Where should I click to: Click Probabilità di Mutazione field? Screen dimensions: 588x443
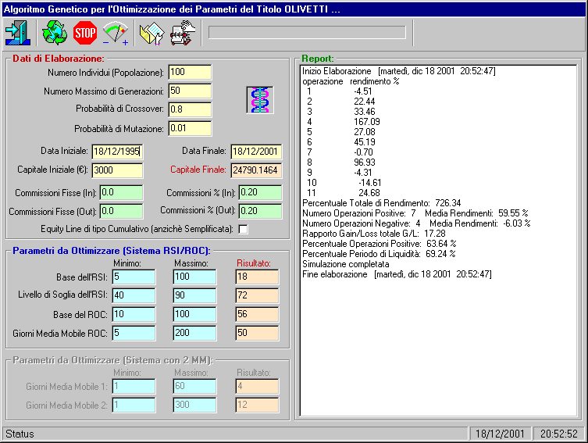[x=190, y=128]
